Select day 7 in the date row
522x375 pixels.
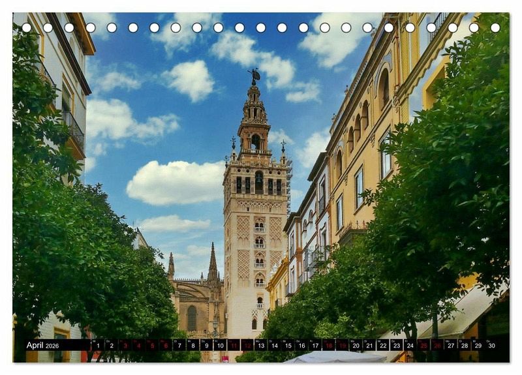(179, 345)
